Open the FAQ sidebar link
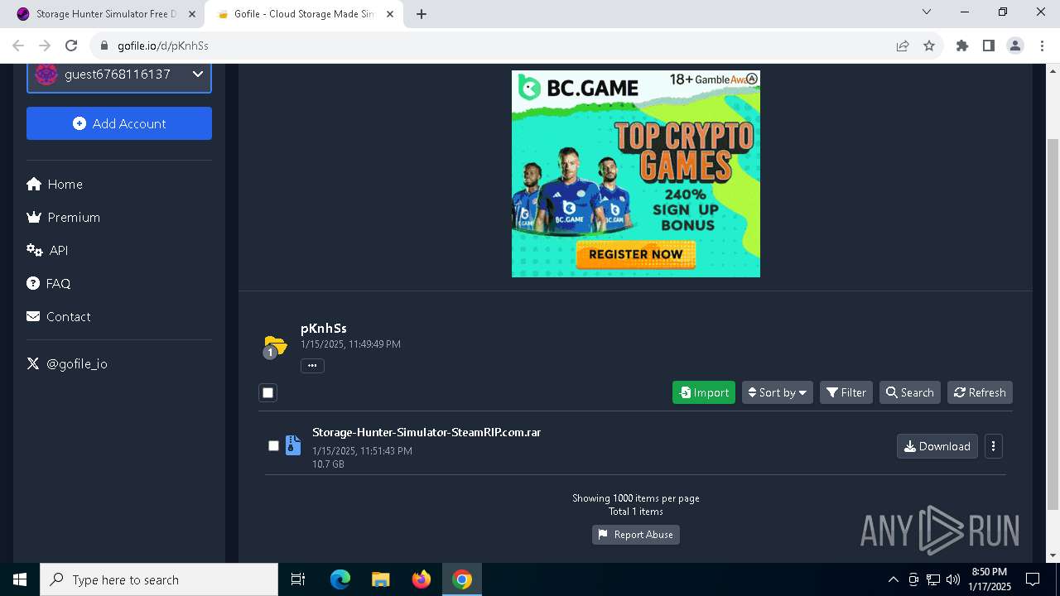Screen dimensions: 1060x596 tap(49, 283)
